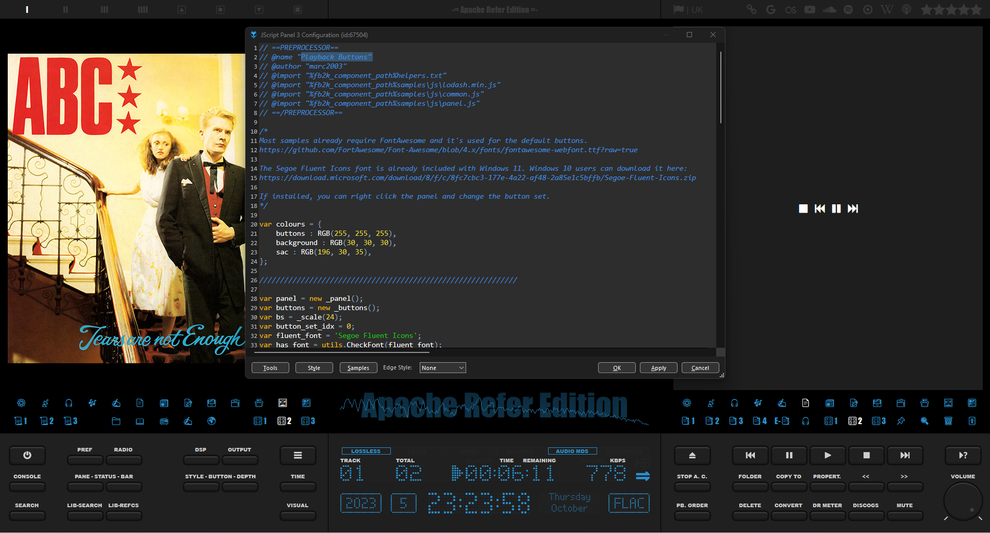Open the document 4 icon
Image resolution: width=990 pixels, height=533 pixels.
point(760,421)
